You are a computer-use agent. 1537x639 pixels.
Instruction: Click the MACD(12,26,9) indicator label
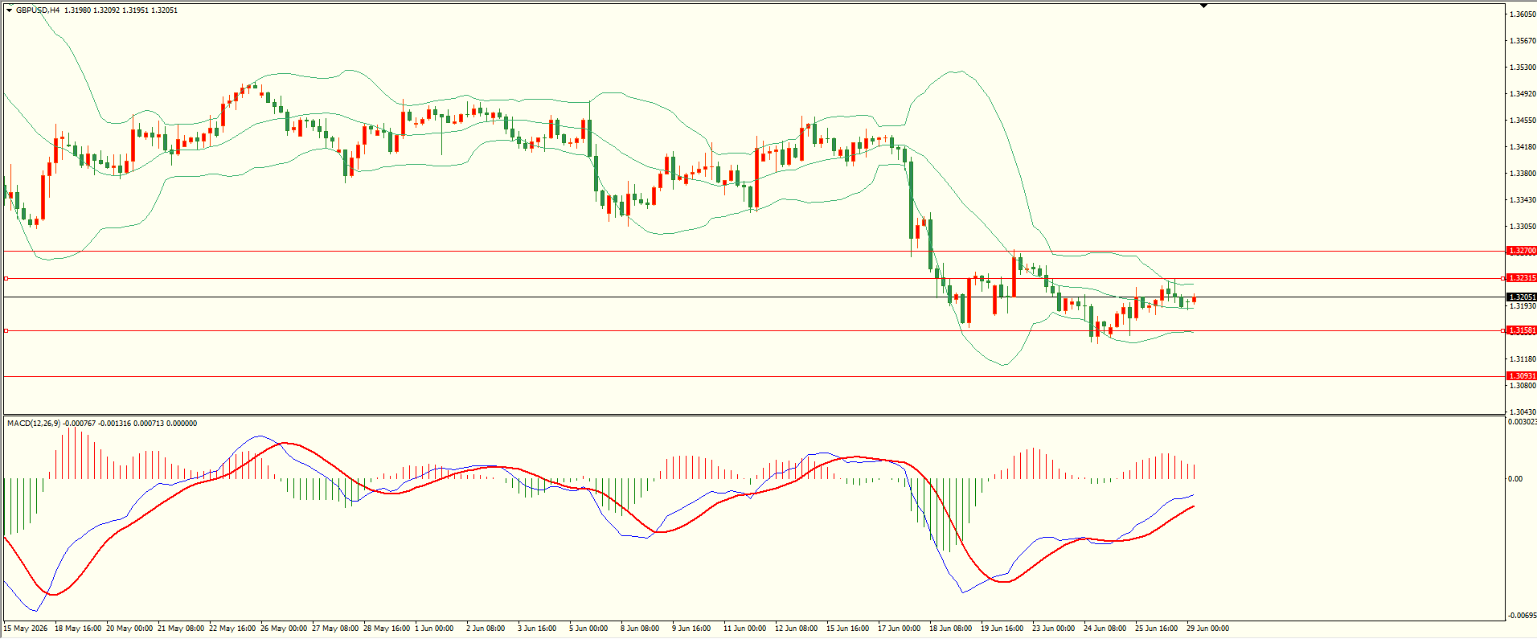click(x=33, y=424)
